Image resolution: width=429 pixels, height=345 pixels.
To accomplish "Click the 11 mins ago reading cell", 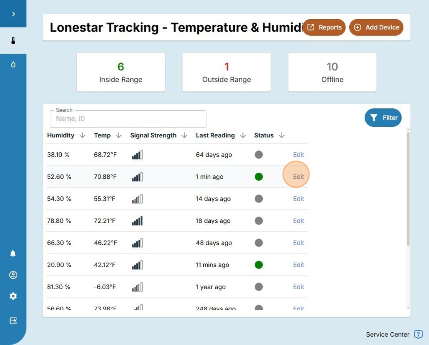I will 212,265.
